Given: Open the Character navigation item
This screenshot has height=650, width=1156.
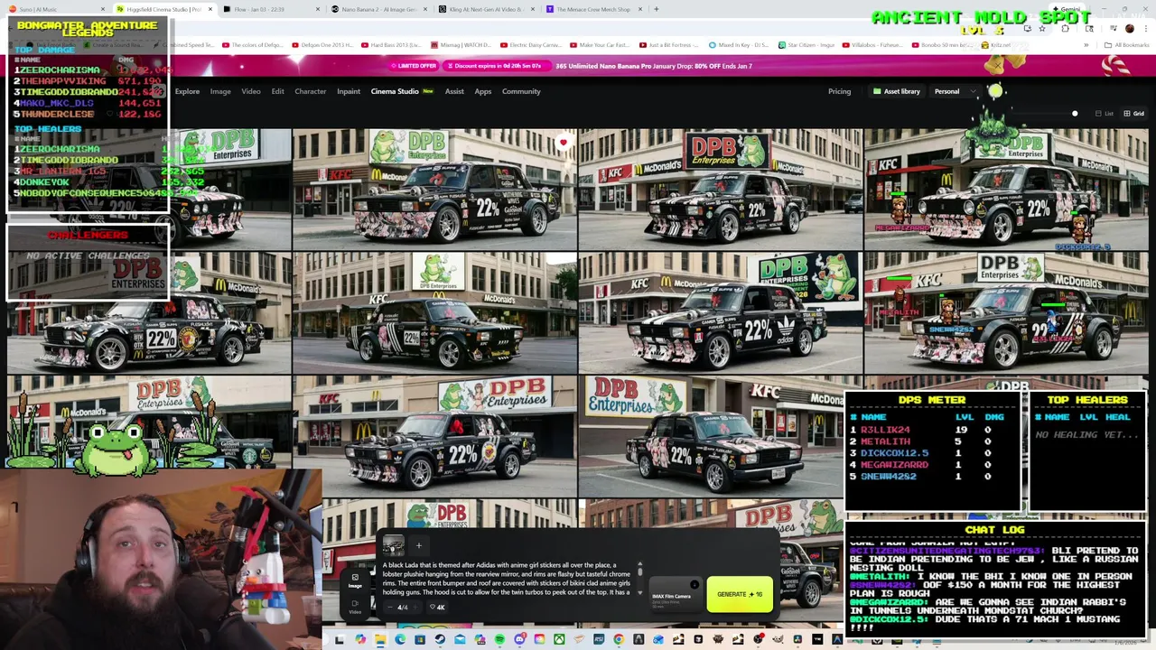Looking at the screenshot, I should pyautogui.click(x=310, y=91).
